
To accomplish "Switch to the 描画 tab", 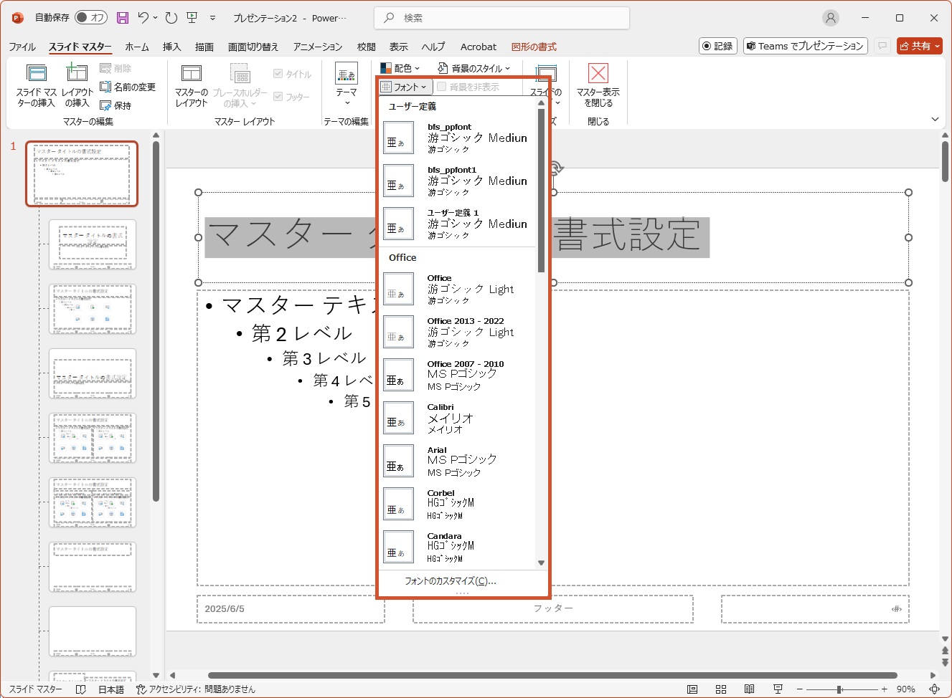I will tap(204, 47).
